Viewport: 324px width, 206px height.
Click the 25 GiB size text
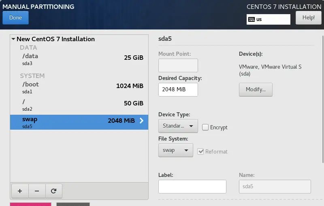point(134,58)
